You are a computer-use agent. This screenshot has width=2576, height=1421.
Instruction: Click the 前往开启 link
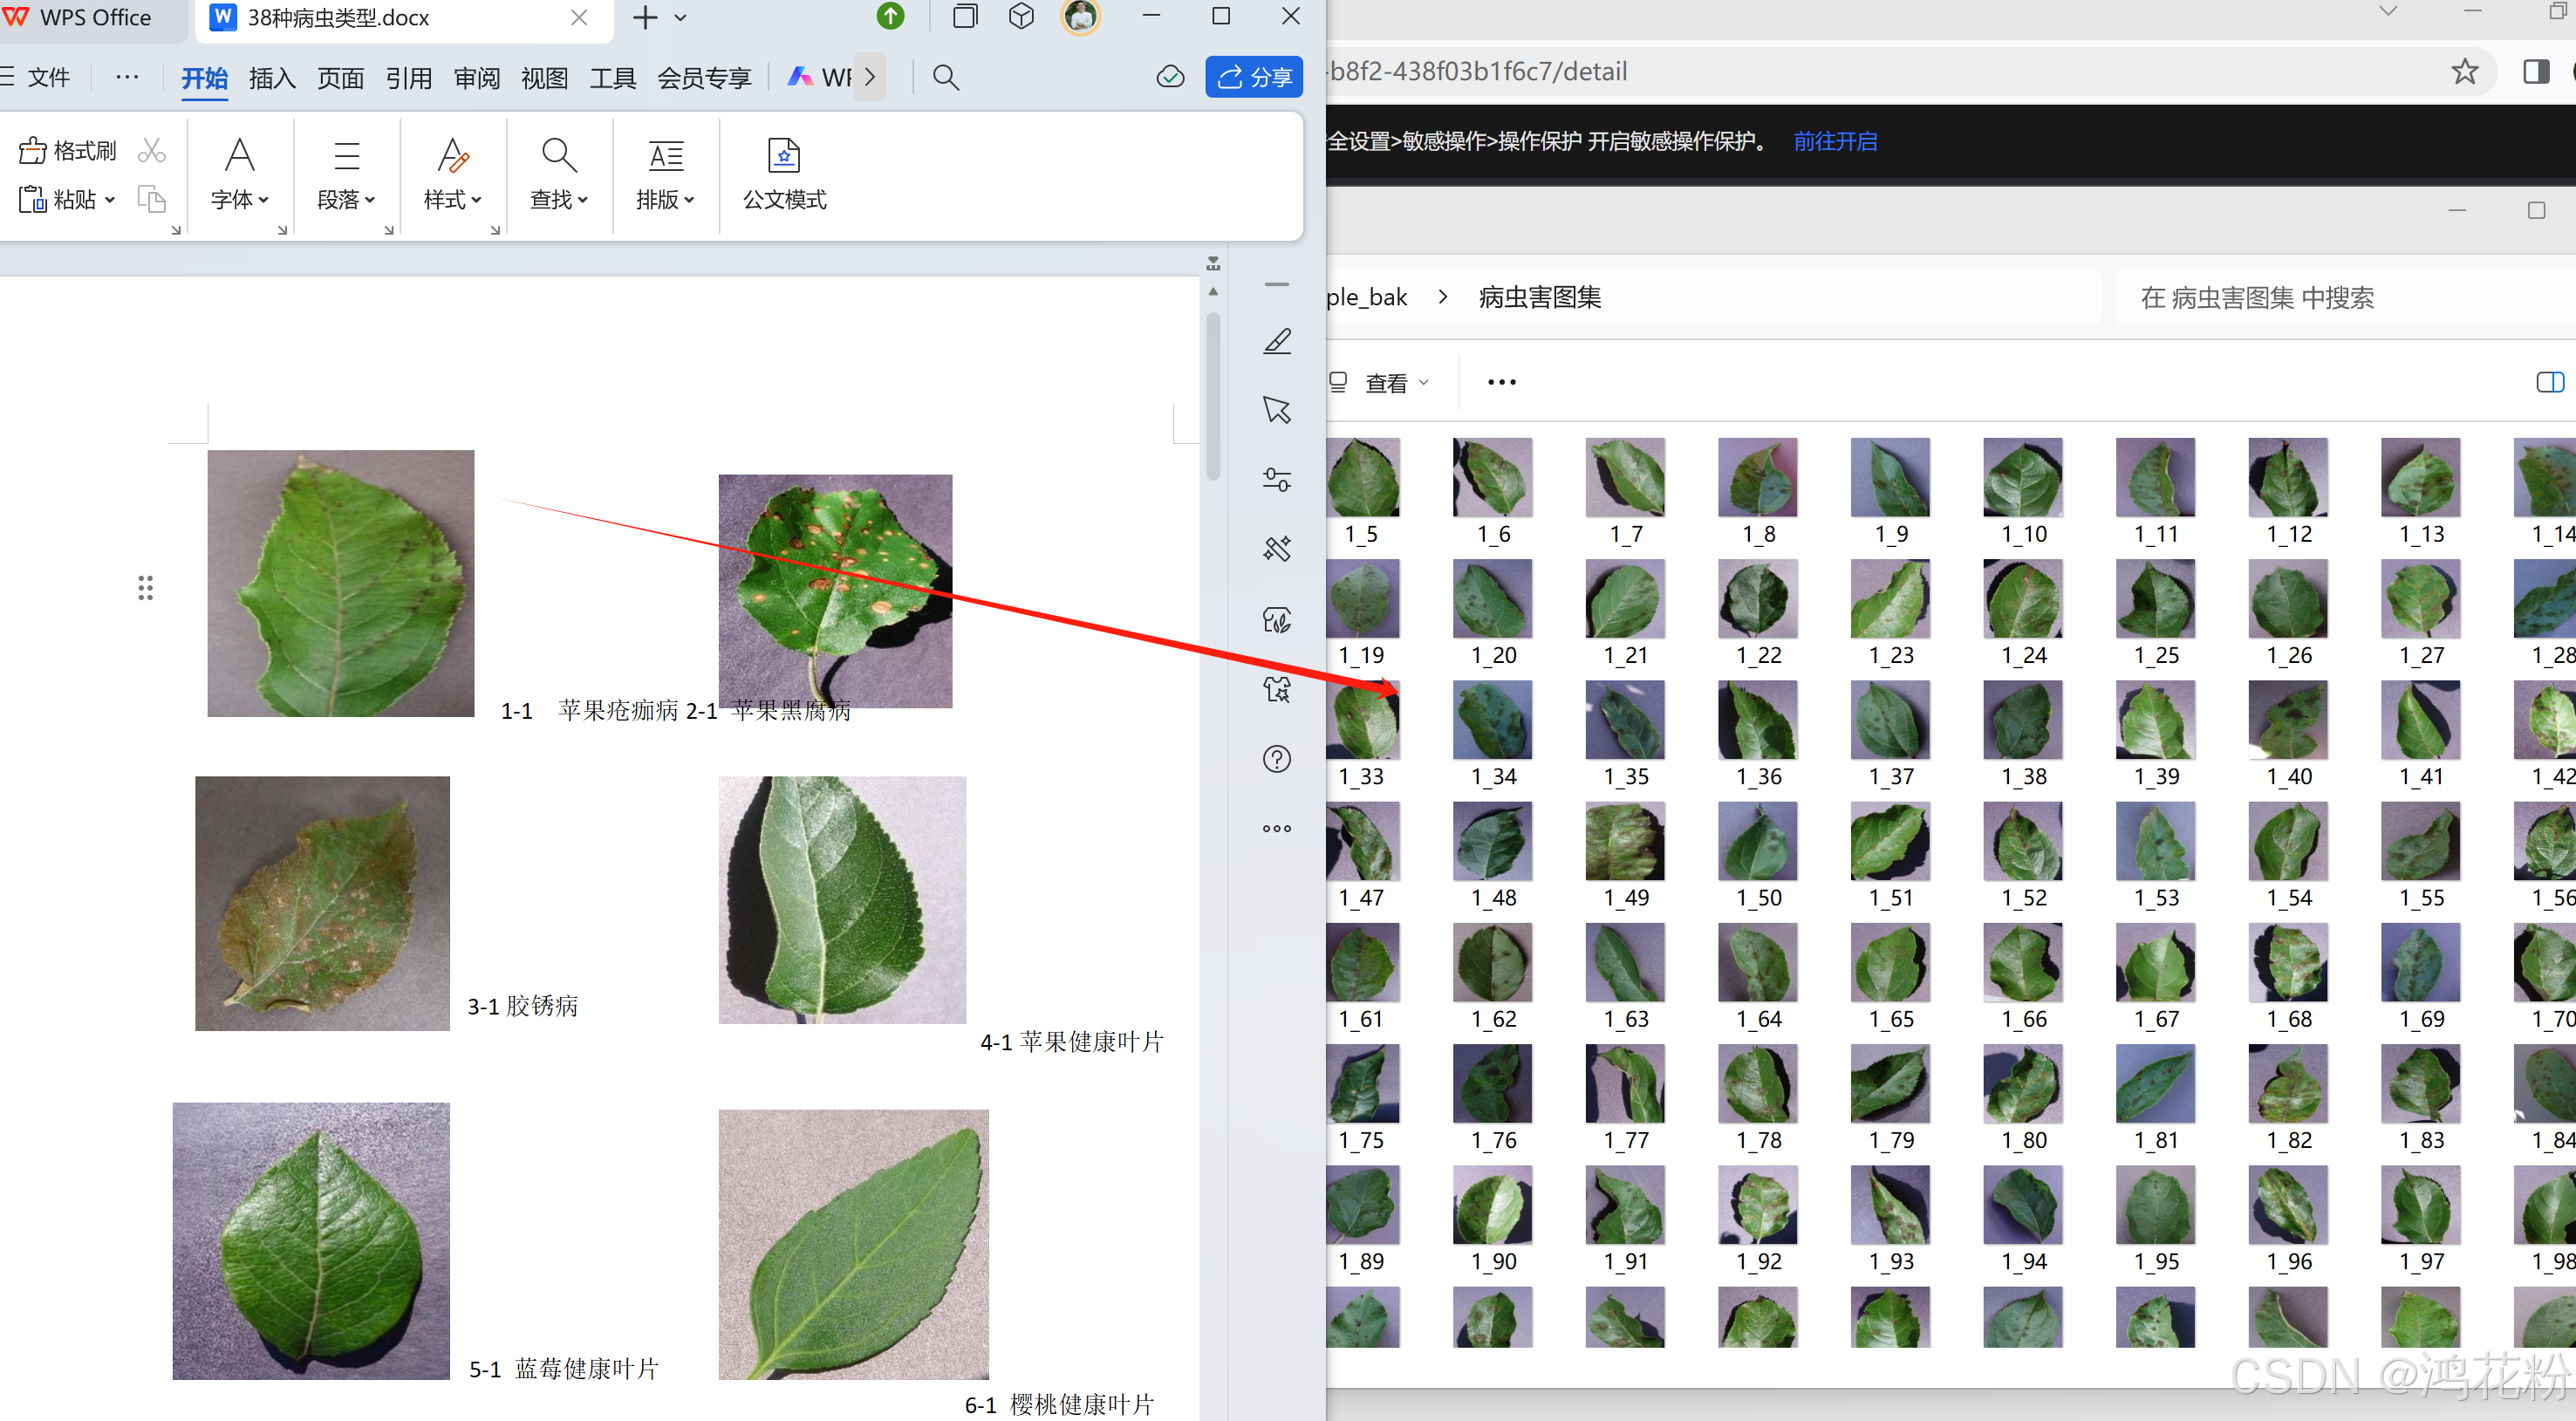click(x=1834, y=141)
